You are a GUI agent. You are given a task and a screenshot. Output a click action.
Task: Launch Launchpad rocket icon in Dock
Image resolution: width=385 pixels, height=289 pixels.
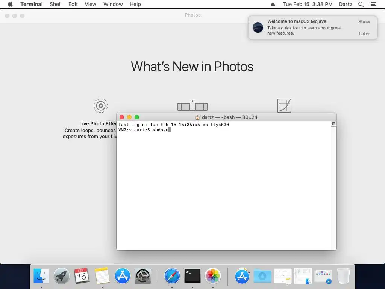pos(61,276)
